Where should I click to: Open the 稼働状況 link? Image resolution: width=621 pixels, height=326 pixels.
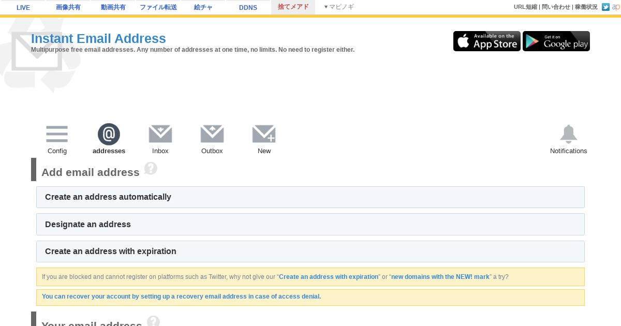point(586,7)
